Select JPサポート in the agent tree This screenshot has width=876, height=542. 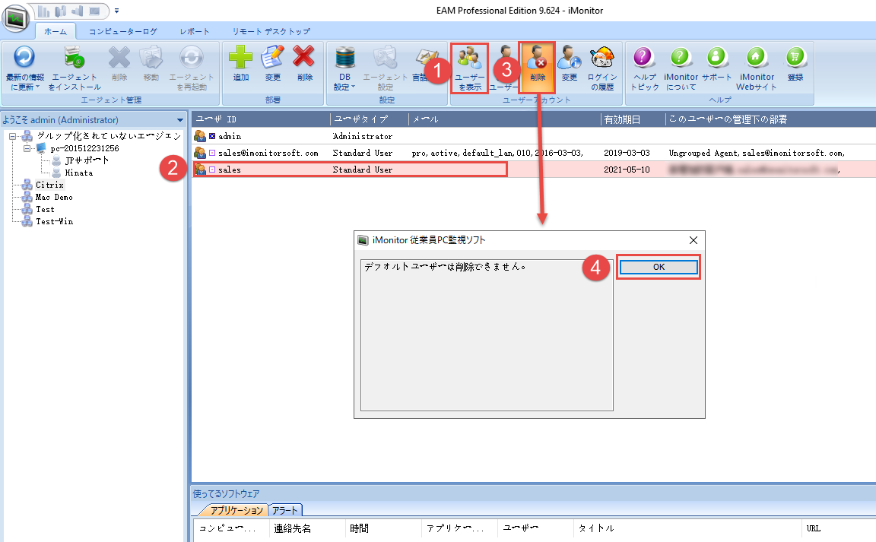pos(87,160)
